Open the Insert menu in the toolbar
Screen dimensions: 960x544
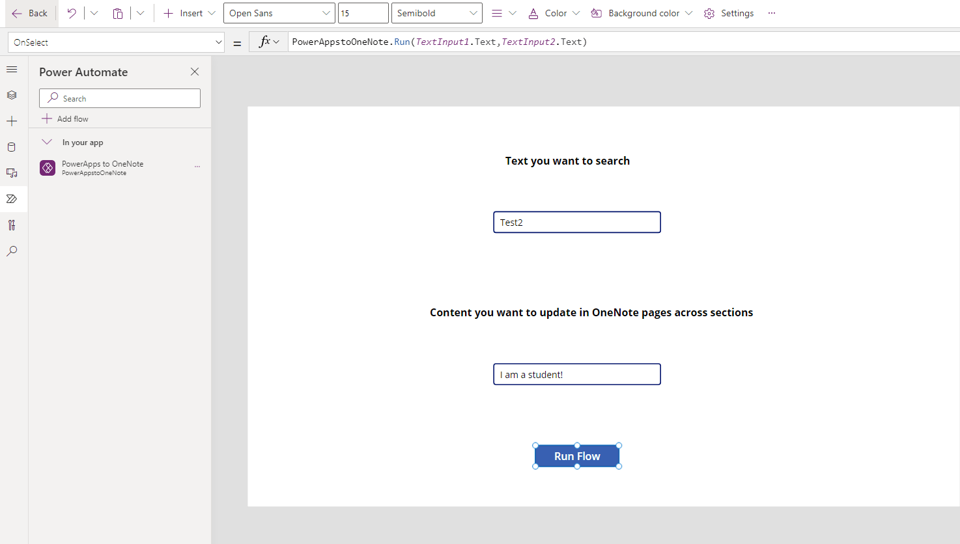(x=188, y=13)
